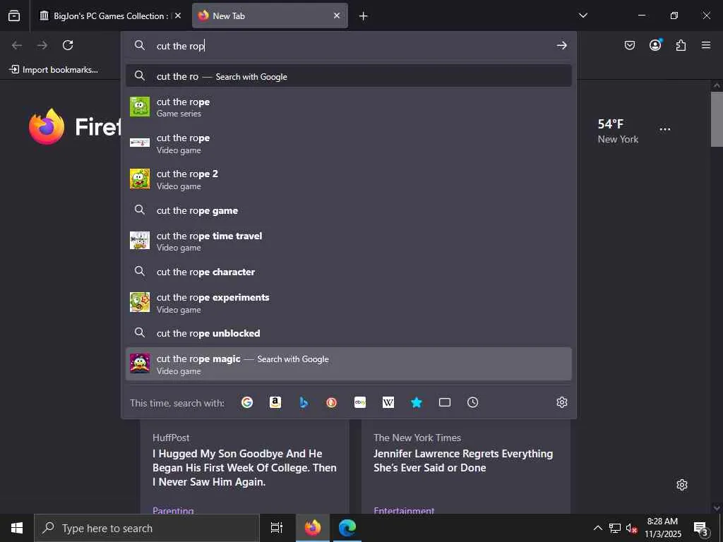Viewport: 723px width, 542px height.
Task: Click the Go arrow in address bar
Action: [561, 45]
